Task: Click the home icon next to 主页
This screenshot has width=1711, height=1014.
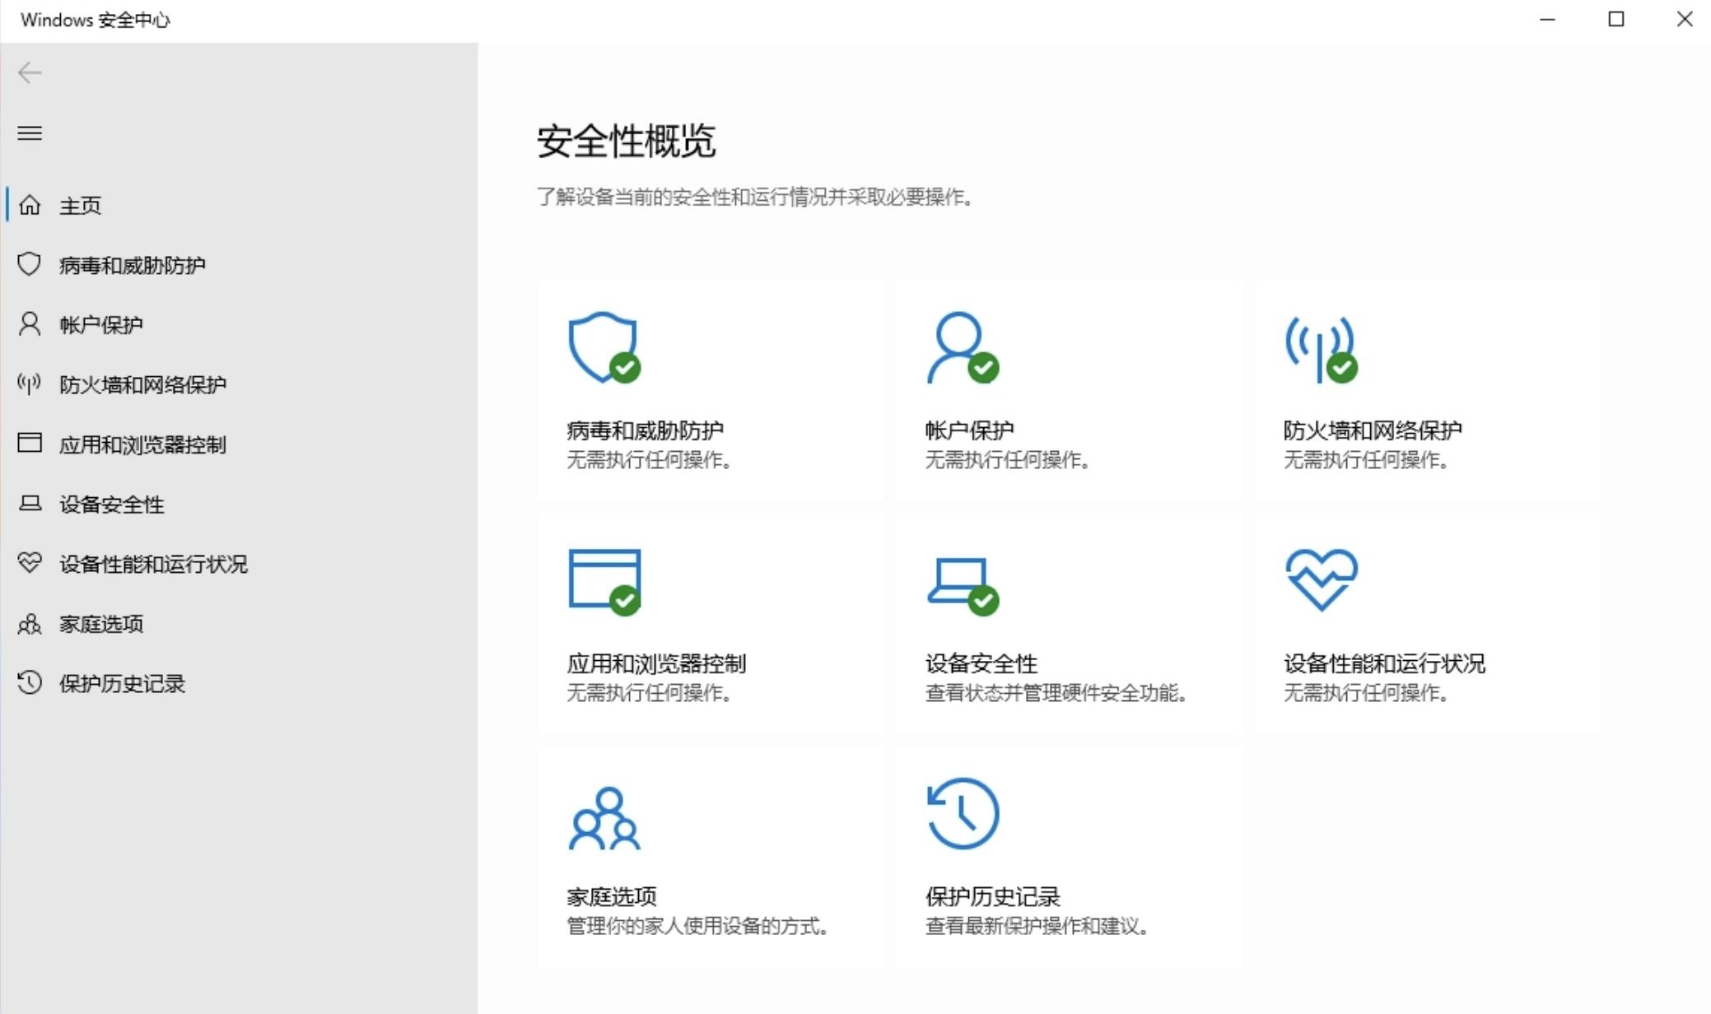Action: [x=30, y=206]
